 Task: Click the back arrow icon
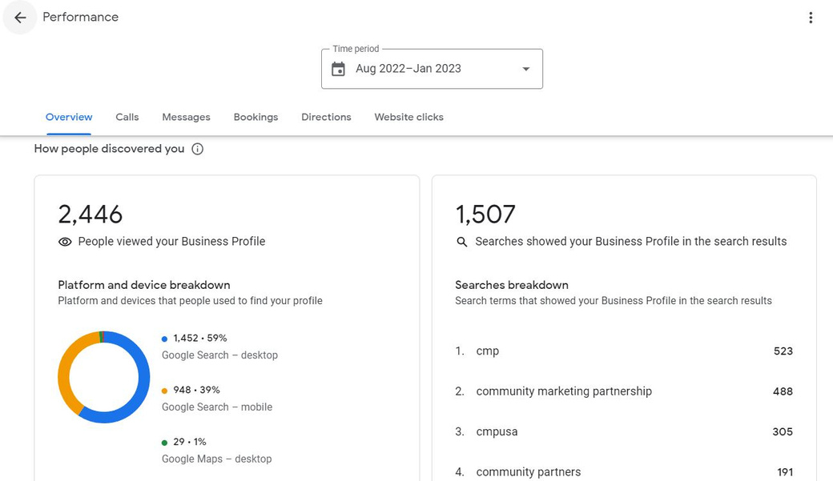20,18
